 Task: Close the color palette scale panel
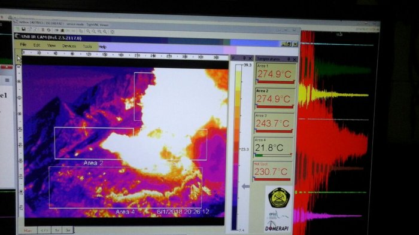[x=250, y=58]
